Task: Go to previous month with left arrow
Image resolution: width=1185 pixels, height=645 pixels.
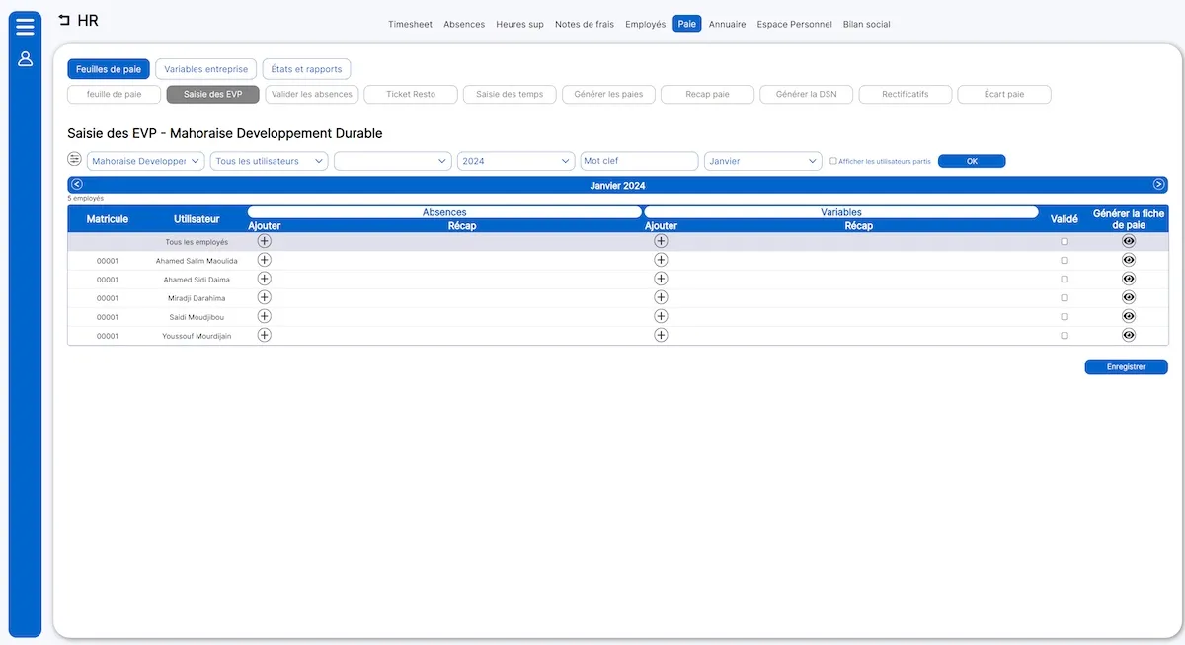Action: [x=77, y=185]
